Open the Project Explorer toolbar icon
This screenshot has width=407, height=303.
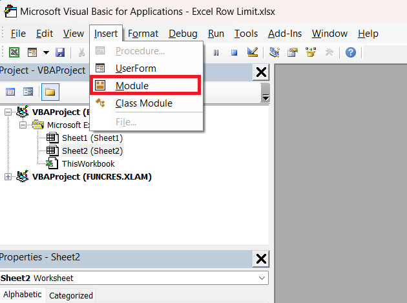[x=274, y=52]
